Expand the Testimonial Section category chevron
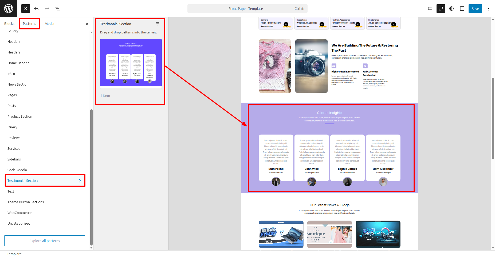 (80, 181)
